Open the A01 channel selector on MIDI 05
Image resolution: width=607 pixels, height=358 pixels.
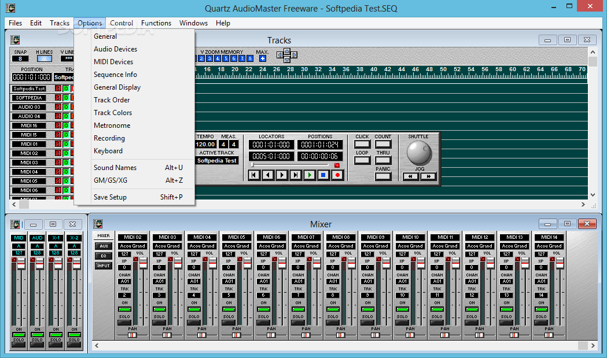coord(229,282)
